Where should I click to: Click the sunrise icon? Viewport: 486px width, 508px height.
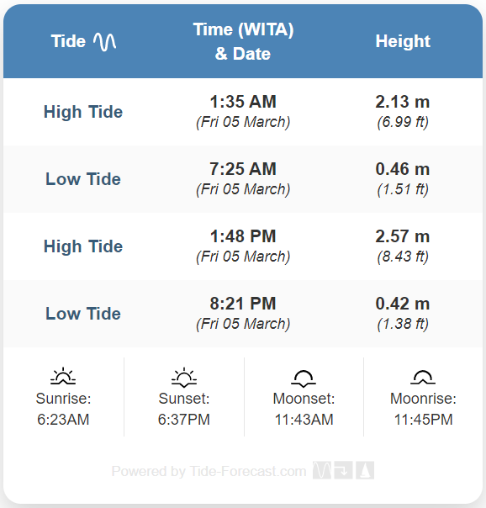coord(63,376)
